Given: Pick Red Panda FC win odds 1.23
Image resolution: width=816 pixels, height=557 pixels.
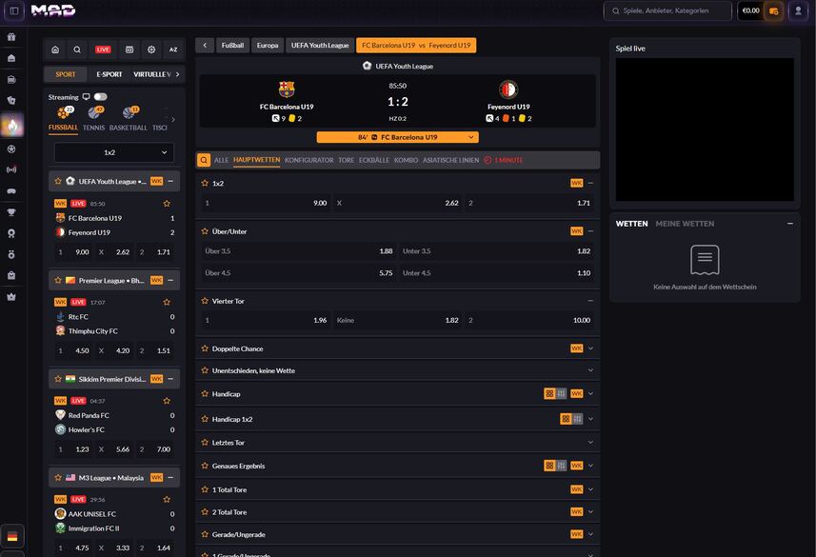Looking at the screenshot, I should coord(73,449).
